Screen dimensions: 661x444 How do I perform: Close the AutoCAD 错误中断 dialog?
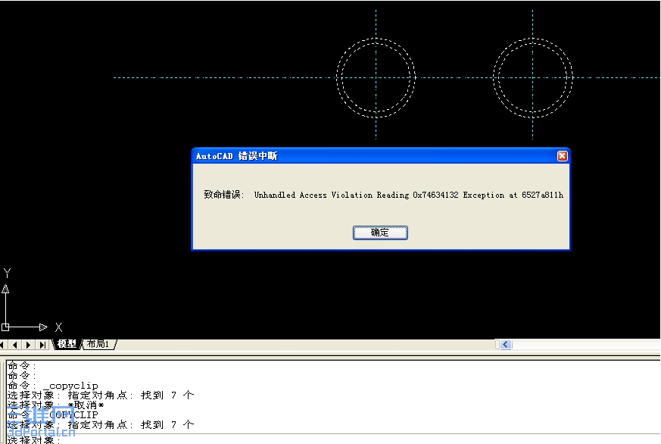(x=562, y=156)
